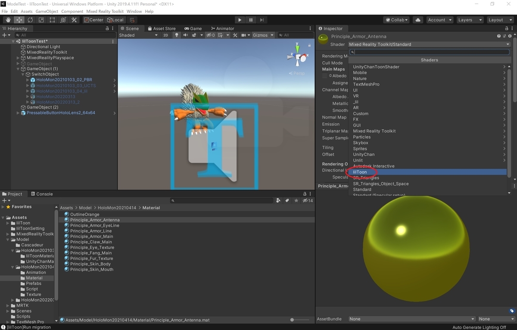
Task: Expand MixedRealityPlayspace in Hierarchy
Action: 18,58
